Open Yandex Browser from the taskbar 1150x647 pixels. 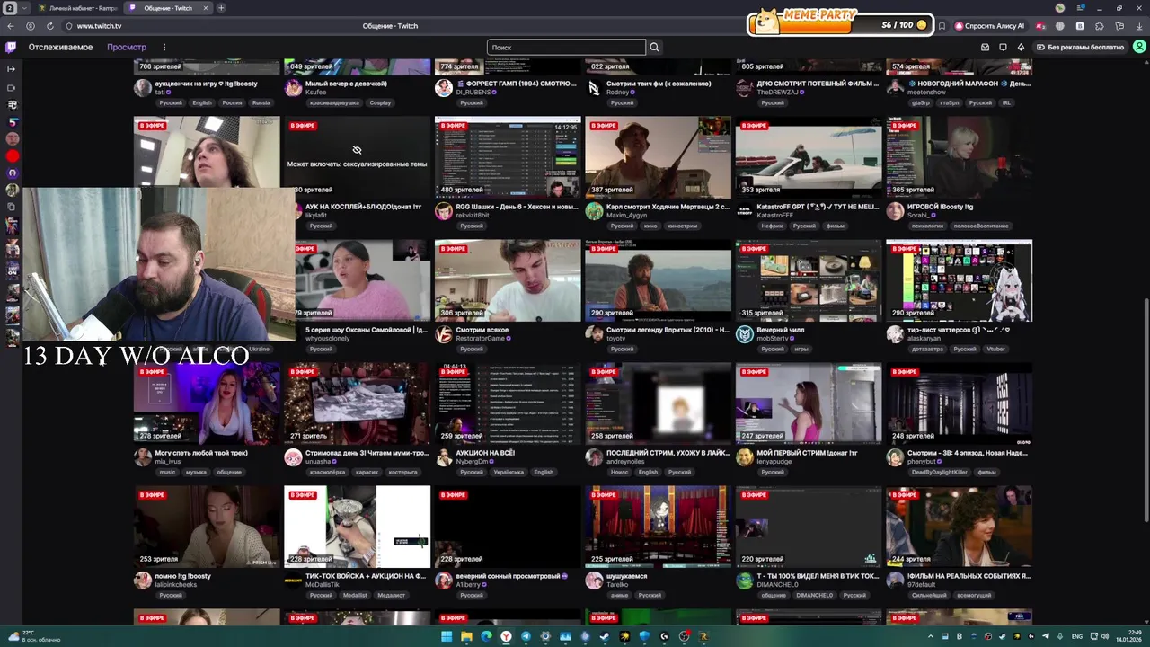coord(506,636)
